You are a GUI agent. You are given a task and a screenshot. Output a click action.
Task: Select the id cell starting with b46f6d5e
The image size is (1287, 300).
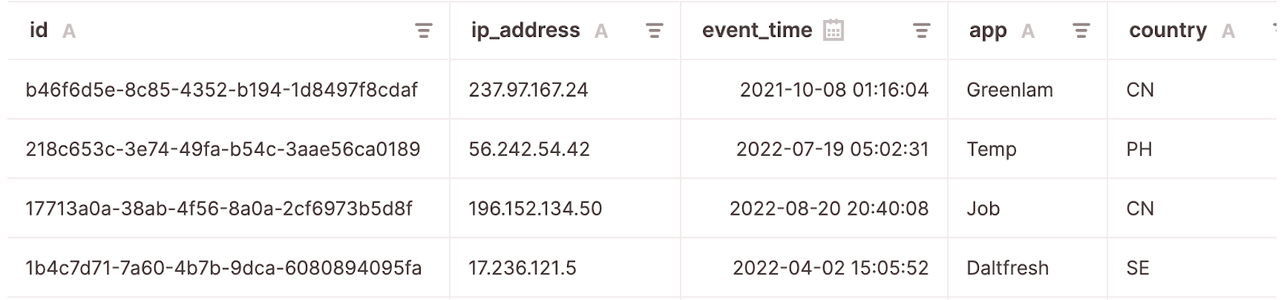click(228, 89)
